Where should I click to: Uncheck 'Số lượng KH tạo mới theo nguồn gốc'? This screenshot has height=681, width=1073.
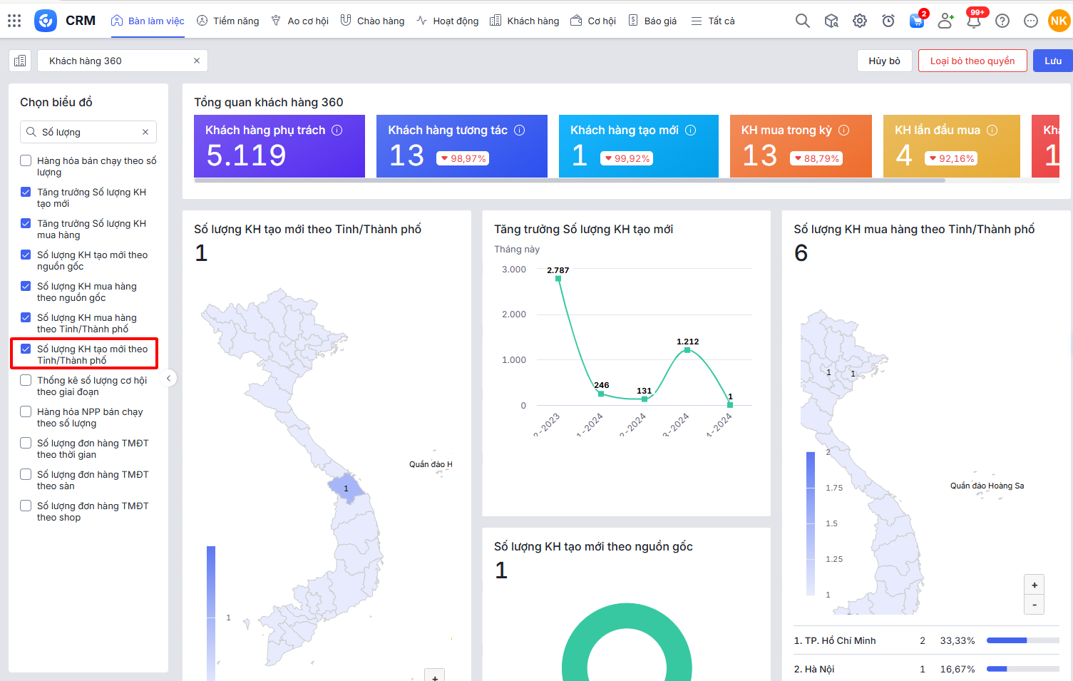26,255
